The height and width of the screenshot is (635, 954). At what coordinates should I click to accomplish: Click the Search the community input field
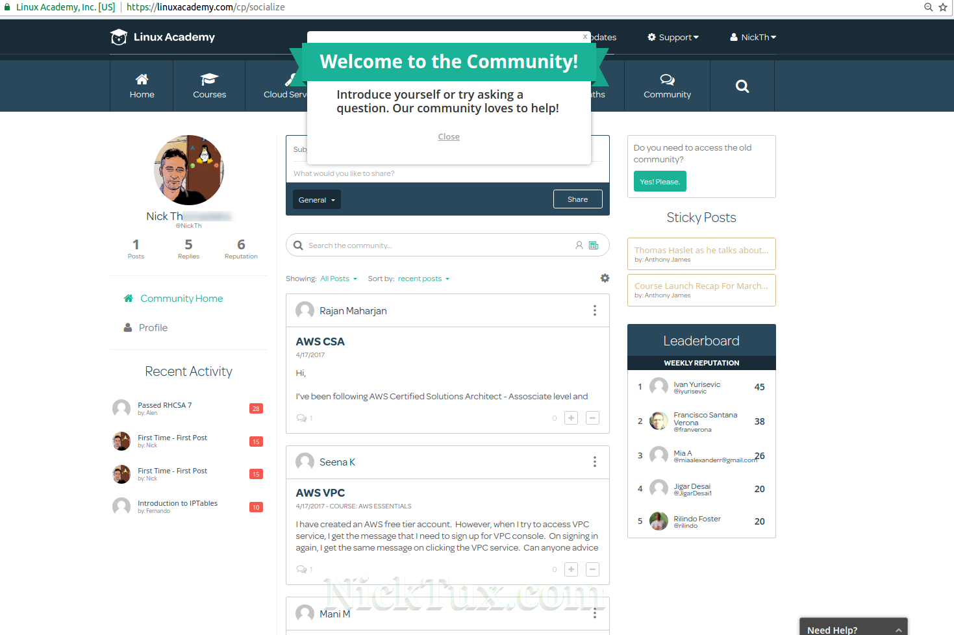coord(435,245)
